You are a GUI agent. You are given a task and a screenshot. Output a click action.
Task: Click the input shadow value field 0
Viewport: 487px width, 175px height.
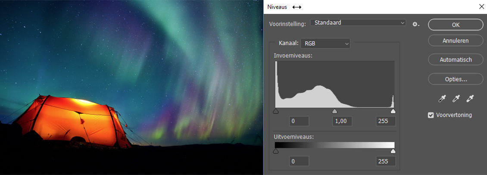(x=299, y=121)
